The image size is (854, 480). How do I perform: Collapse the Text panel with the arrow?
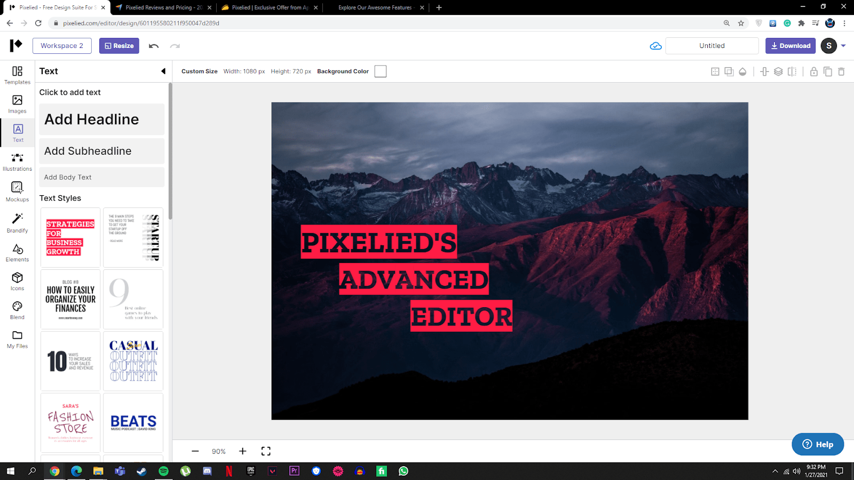coord(164,70)
